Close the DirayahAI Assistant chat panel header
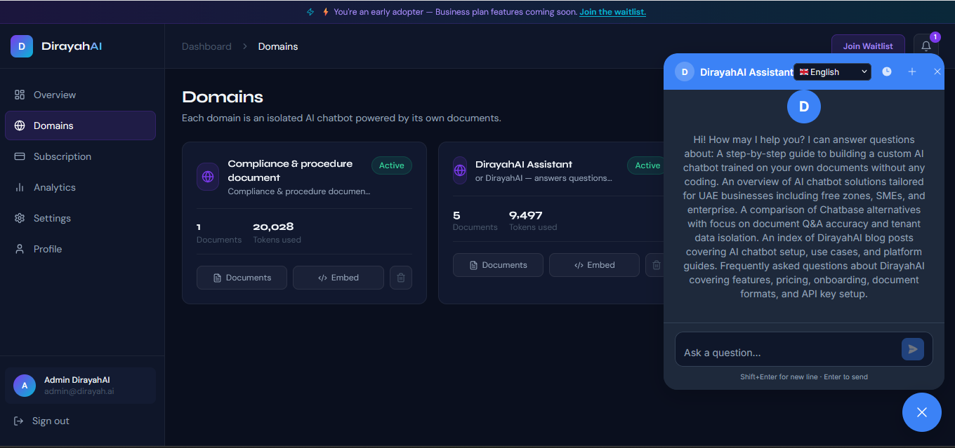 pos(937,72)
